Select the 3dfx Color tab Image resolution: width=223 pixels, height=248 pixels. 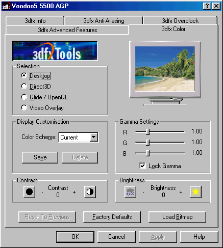(x=174, y=29)
